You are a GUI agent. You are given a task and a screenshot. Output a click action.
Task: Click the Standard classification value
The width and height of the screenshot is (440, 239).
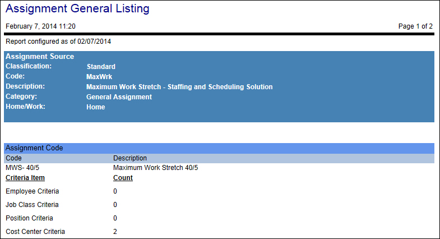101,67
